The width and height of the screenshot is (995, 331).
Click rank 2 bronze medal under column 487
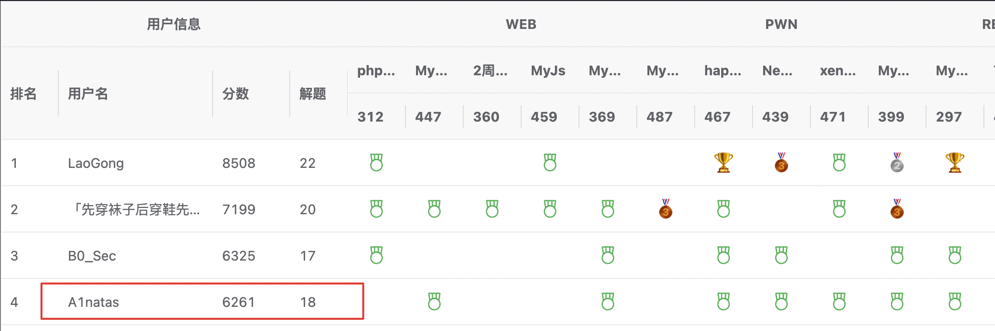pos(665,209)
